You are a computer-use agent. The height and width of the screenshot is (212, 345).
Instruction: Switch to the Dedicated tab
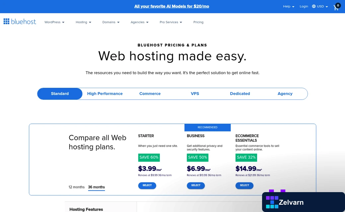240,94
